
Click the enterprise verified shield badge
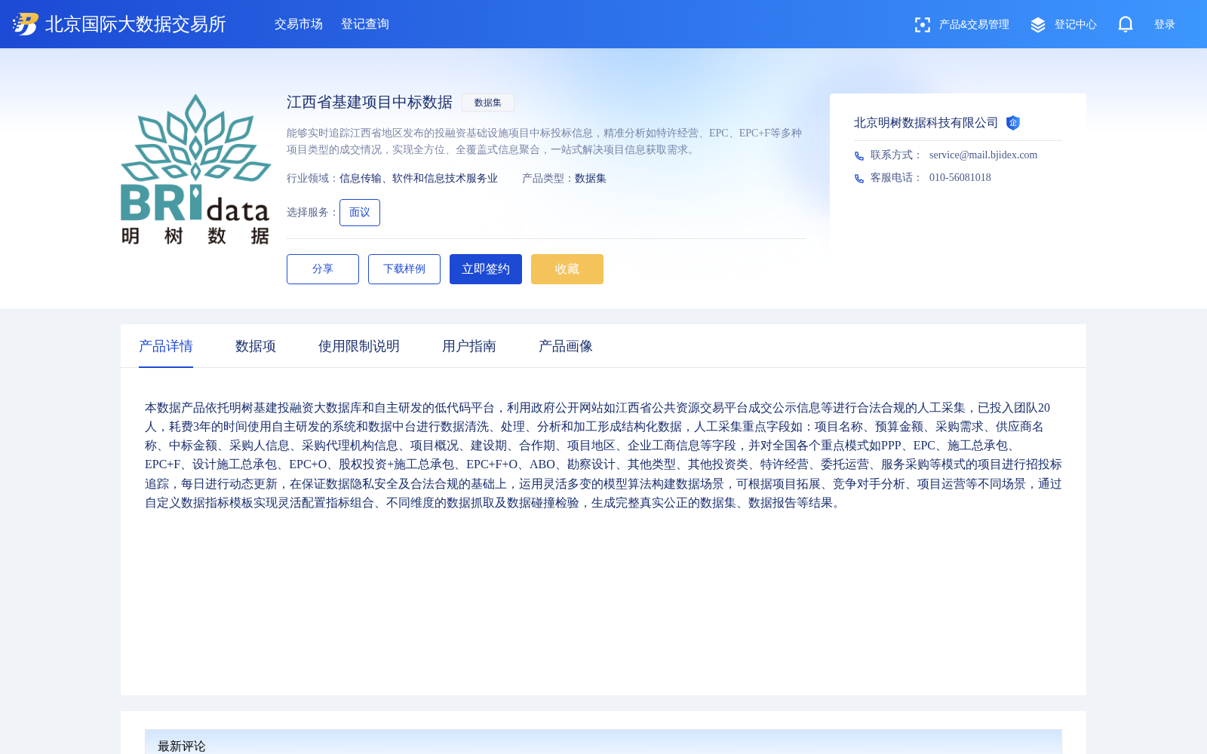point(1013,123)
